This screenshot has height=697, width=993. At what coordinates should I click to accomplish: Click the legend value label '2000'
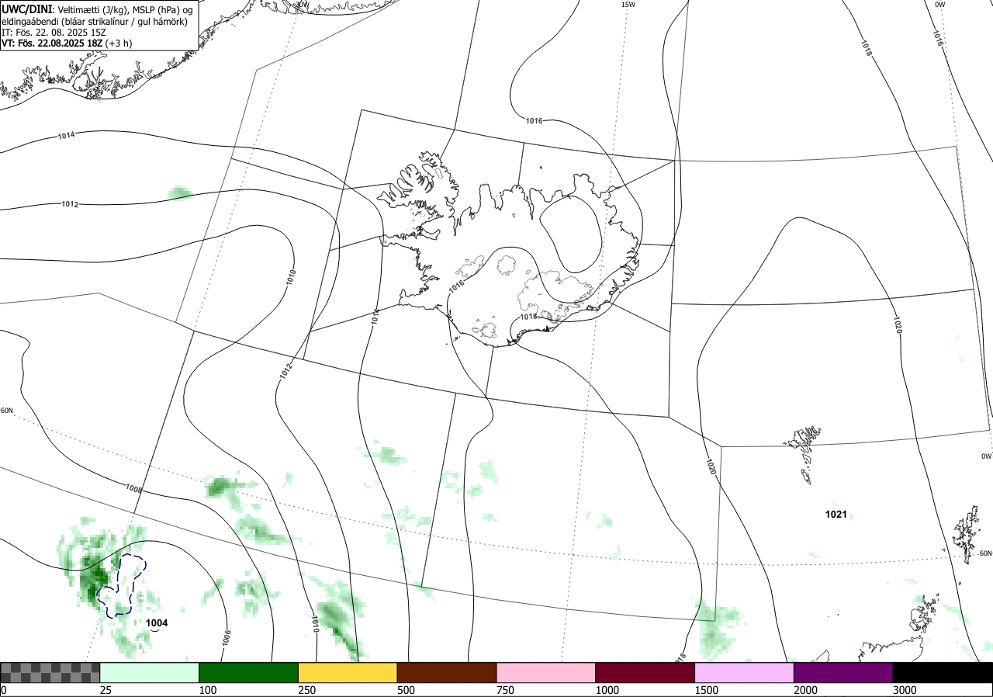coord(806,690)
